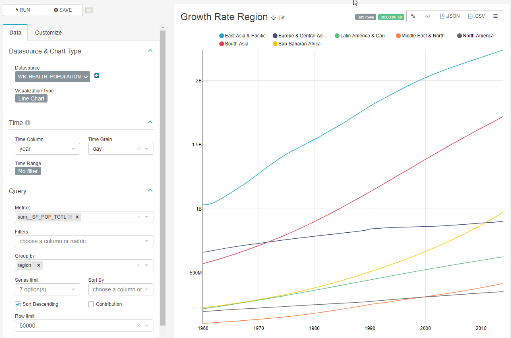This screenshot has height=338, width=511.
Task: Edit chart properties with the pencil icon
Action: 281,18
